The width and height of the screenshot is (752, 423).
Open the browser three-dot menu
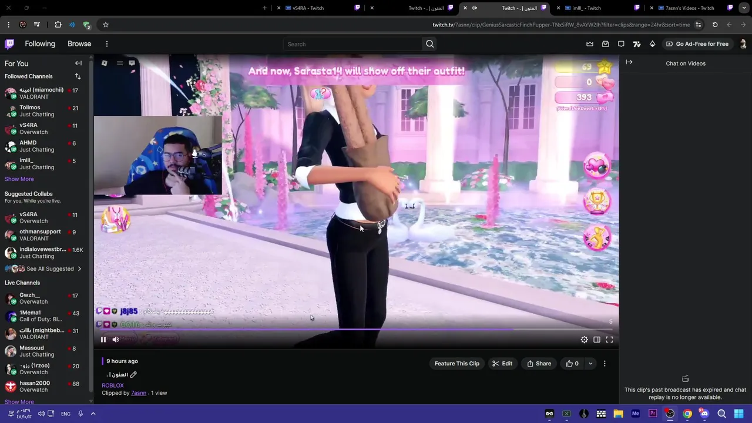point(8,25)
